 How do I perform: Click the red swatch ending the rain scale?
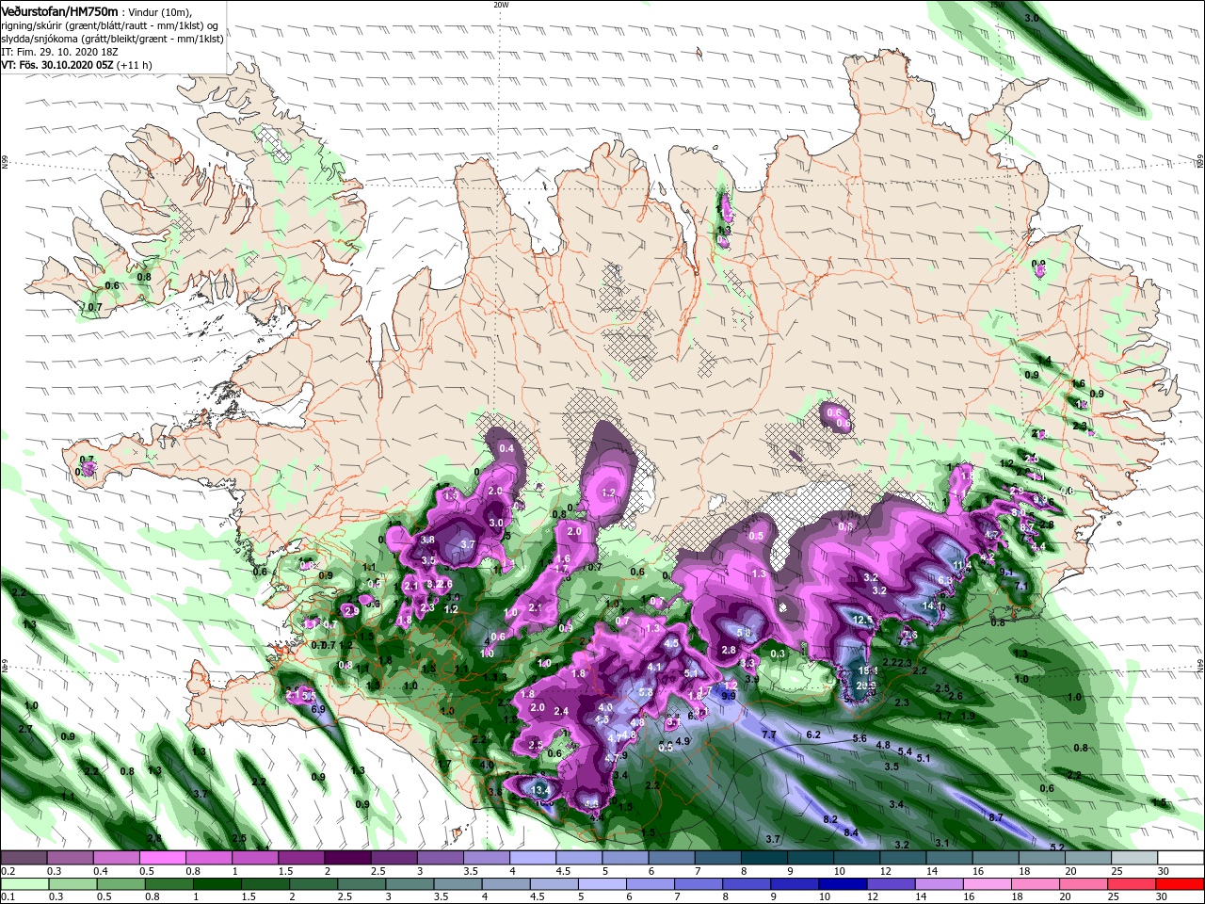1180,884
